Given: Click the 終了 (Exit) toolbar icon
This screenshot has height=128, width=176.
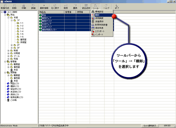Looking at the screenshot, I should (x=117, y=7).
